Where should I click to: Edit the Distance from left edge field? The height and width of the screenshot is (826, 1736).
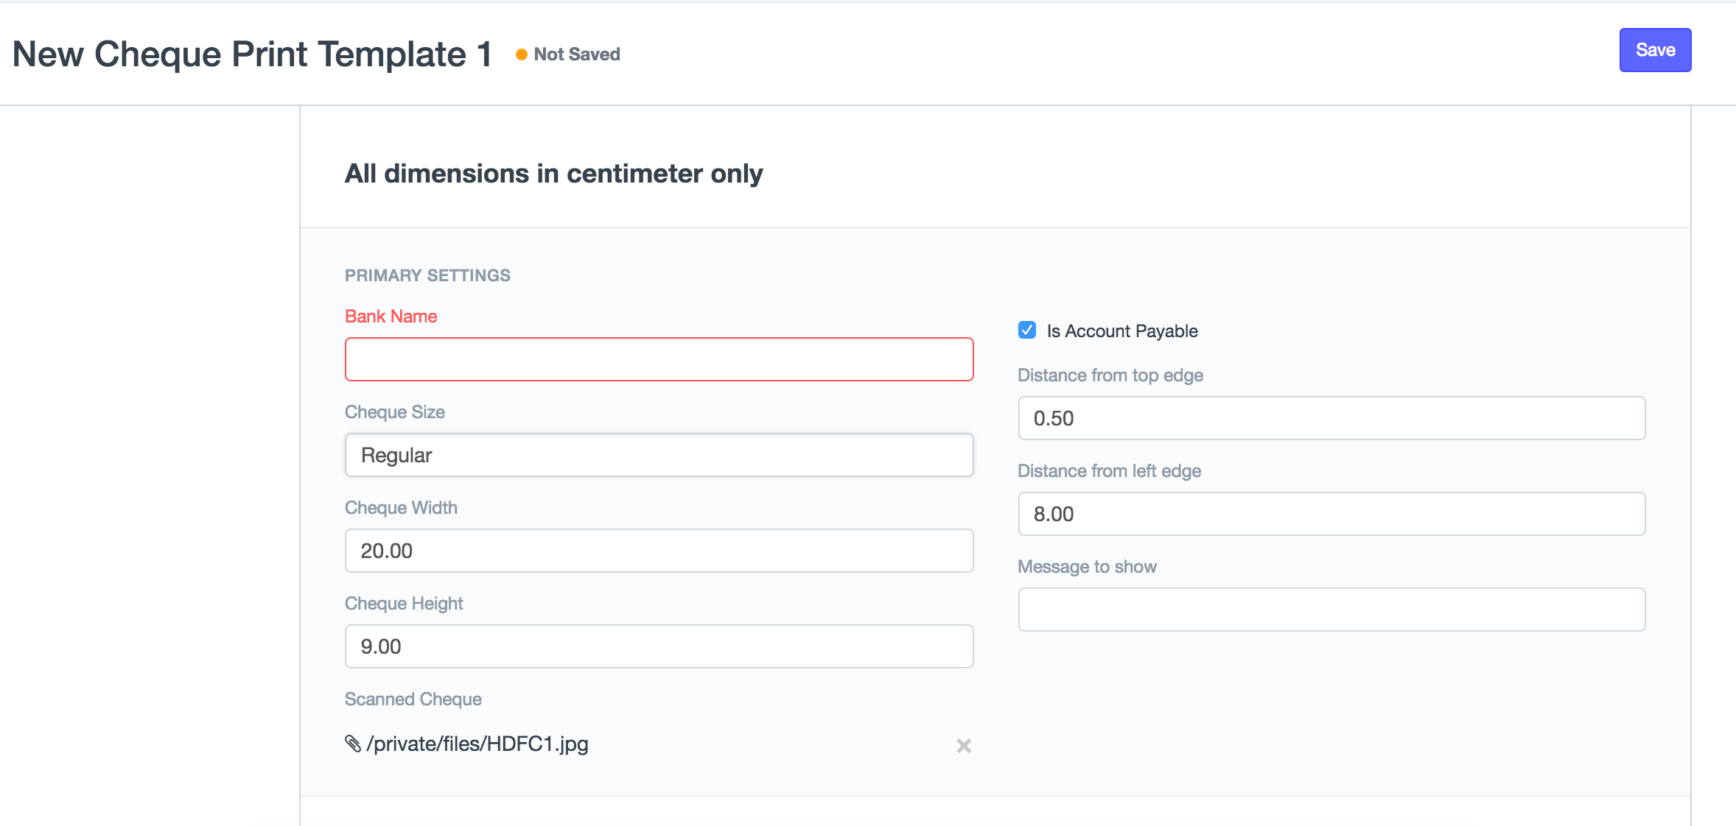pyautogui.click(x=1331, y=514)
